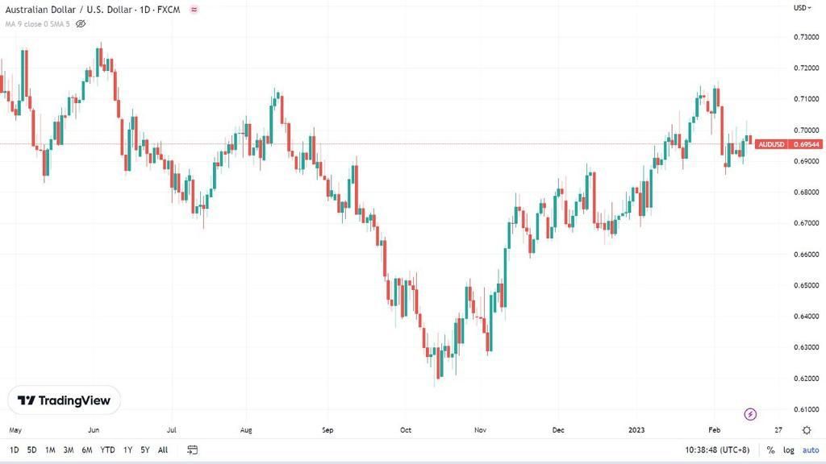
Task: Click the AUDUSD 0.69544 price label
Action: tap(789, 144)
